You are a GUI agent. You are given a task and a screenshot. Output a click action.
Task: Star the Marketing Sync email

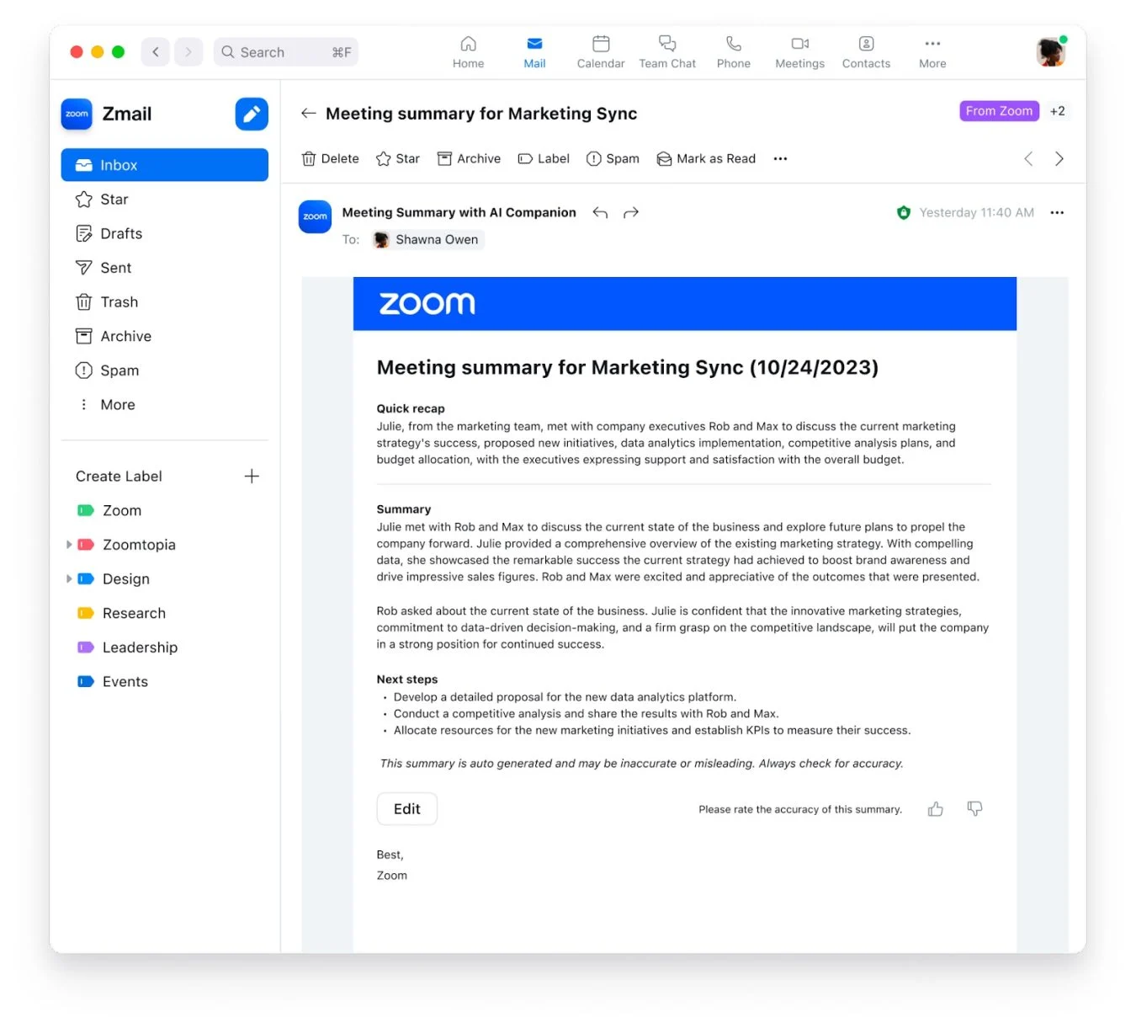[x=397, y=158]
